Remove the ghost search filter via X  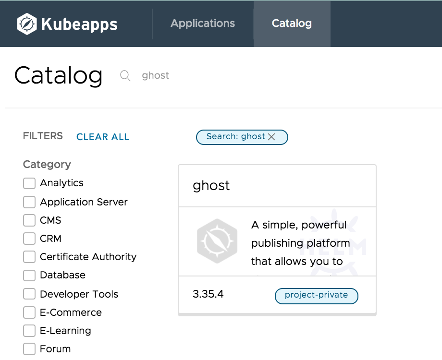[x=271, y=137]
